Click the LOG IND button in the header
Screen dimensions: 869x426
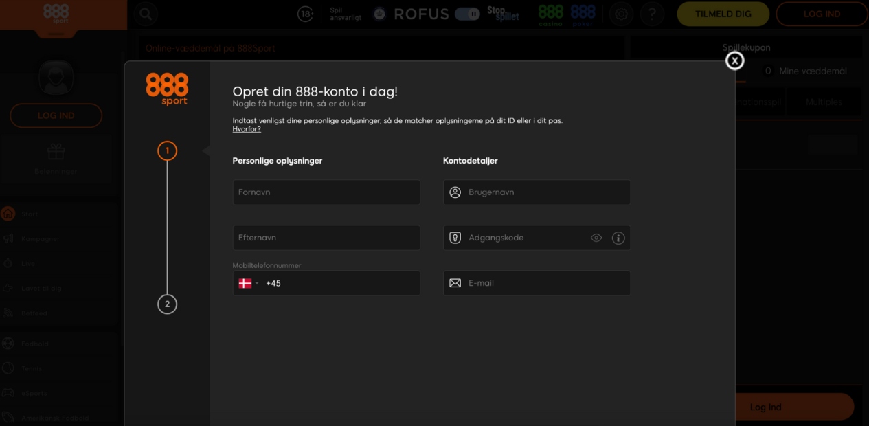(822, 14)
